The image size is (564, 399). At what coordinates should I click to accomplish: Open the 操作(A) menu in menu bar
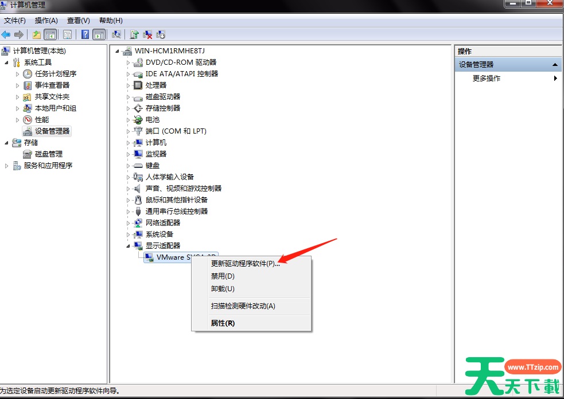(46, 21)
